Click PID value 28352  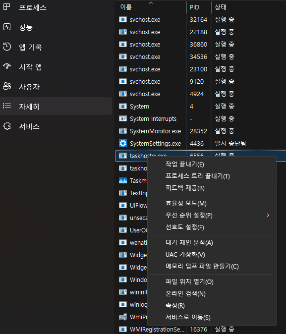pos(198,131)
